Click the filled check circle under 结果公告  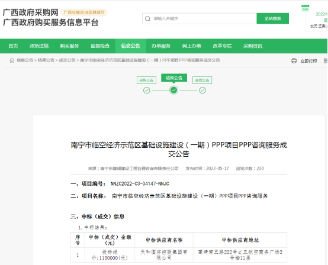(174, 91)
